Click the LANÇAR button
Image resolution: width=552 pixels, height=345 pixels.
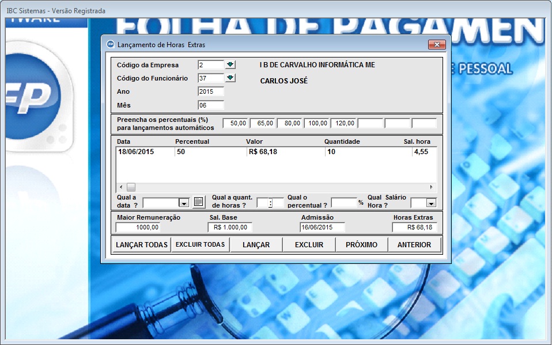(256, 245)
